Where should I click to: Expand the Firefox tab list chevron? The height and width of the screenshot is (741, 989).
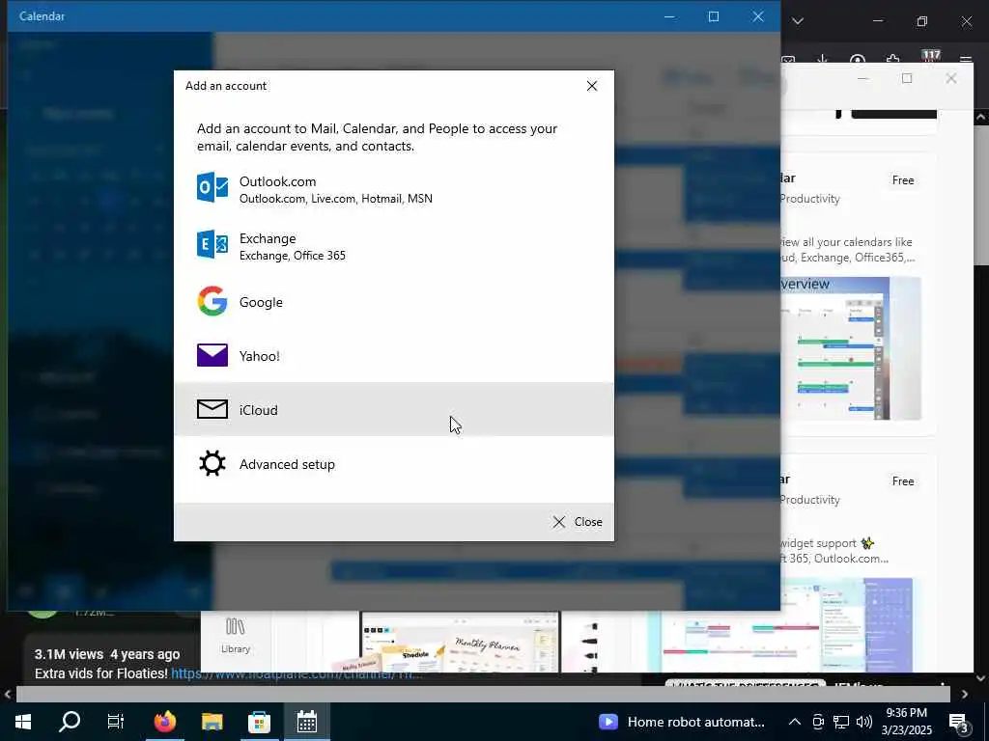click(798, 21)
